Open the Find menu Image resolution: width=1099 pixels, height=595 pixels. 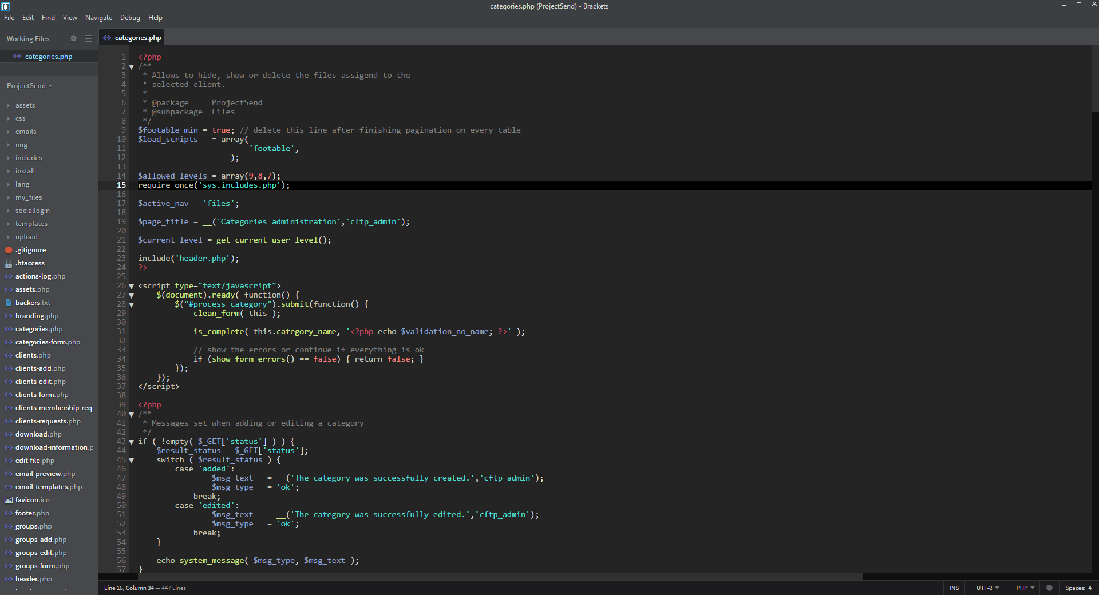point(48,18)
